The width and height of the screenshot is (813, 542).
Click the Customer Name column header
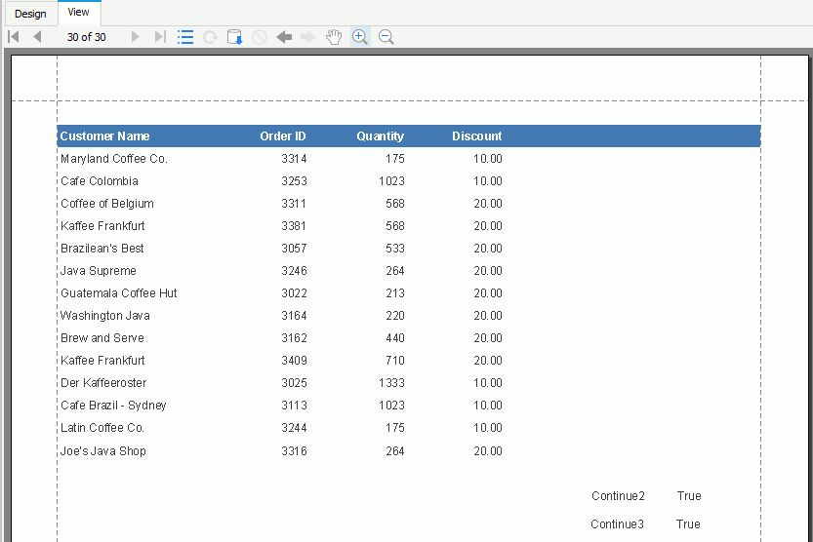coord(104,136)
